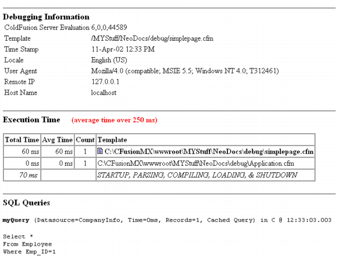Click the Total Time column header
Viewport: 340px width, 263px height.
tap(22, 140)
